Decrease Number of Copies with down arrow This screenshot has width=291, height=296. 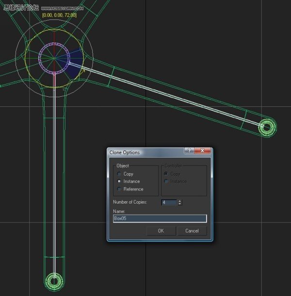(x=179, y=204)
